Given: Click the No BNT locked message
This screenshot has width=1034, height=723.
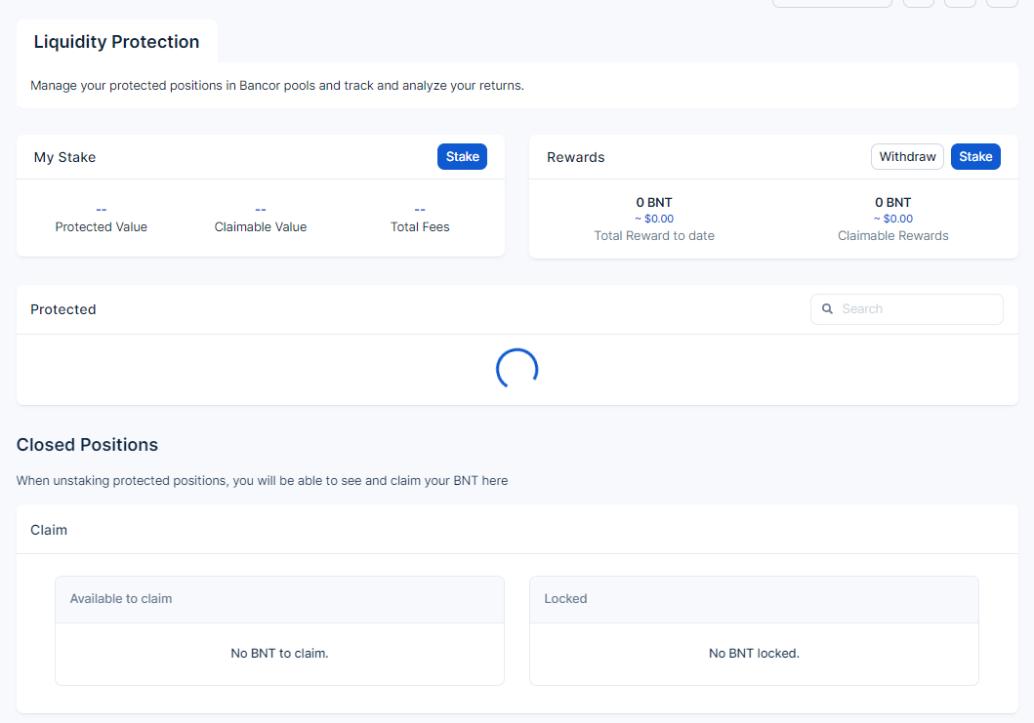Looking at the screenshot, I should pos(754,653).
